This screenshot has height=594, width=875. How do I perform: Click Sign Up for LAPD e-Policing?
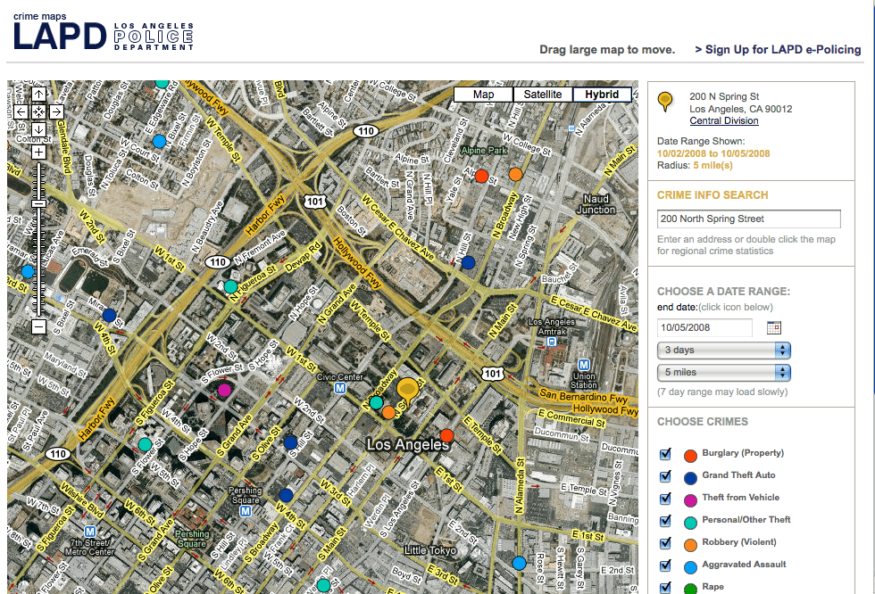(778, 50)
